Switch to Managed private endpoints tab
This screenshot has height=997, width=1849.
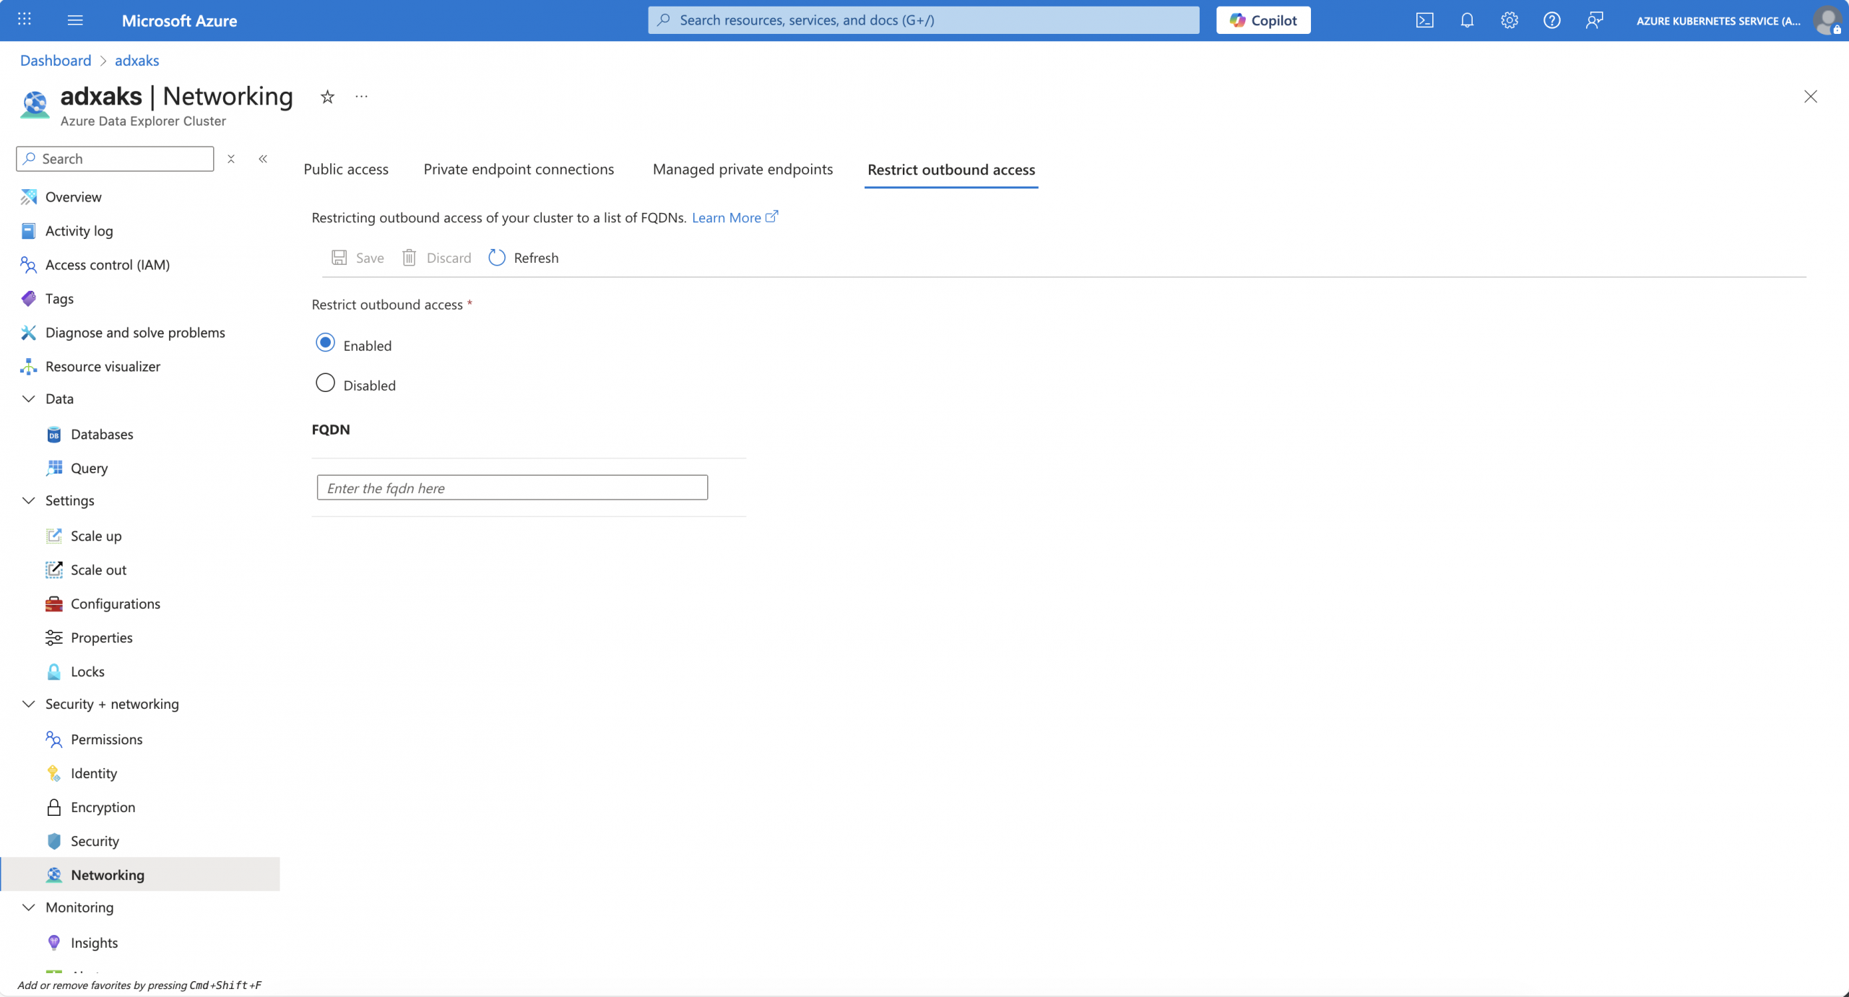coord(742,170)
